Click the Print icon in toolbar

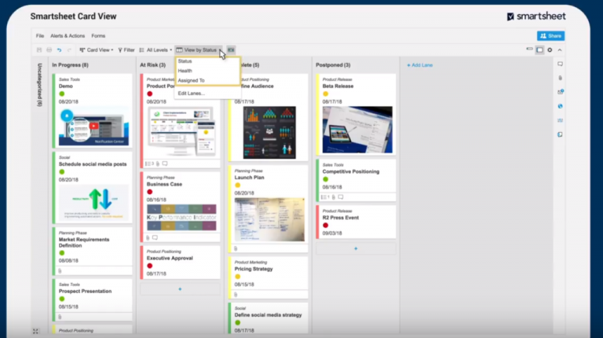[x=49, y=50]
